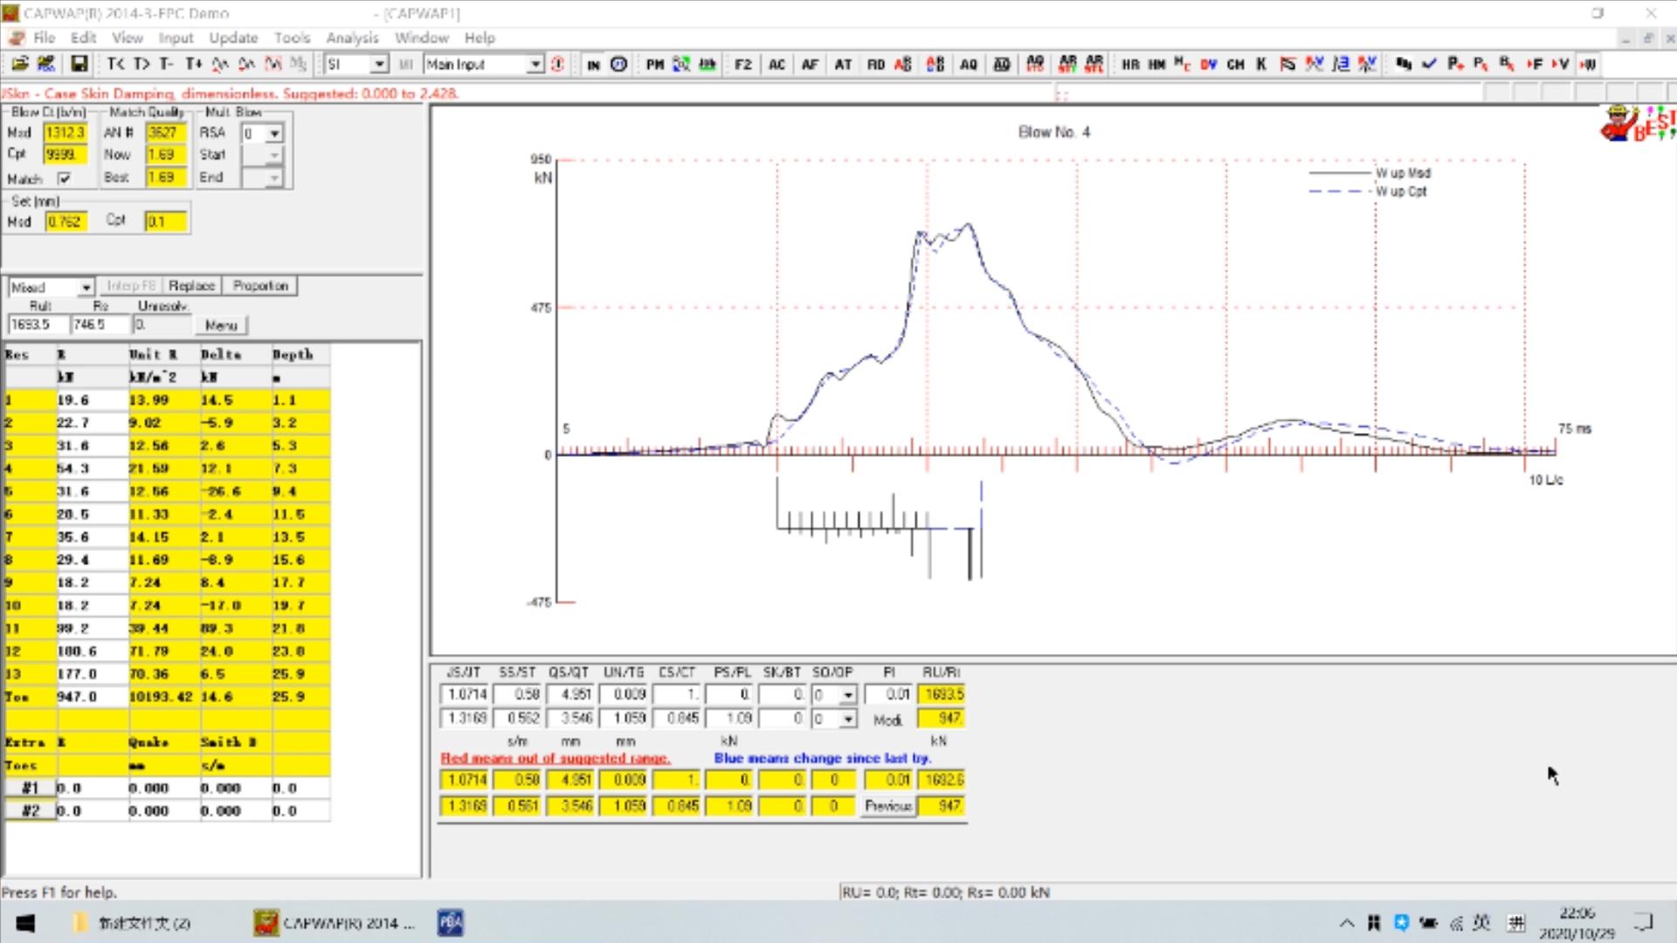The height and width of the screenshot is (943, 1677).
Task: Open the Mixed dropdown selector
Action: coord(50,286)
